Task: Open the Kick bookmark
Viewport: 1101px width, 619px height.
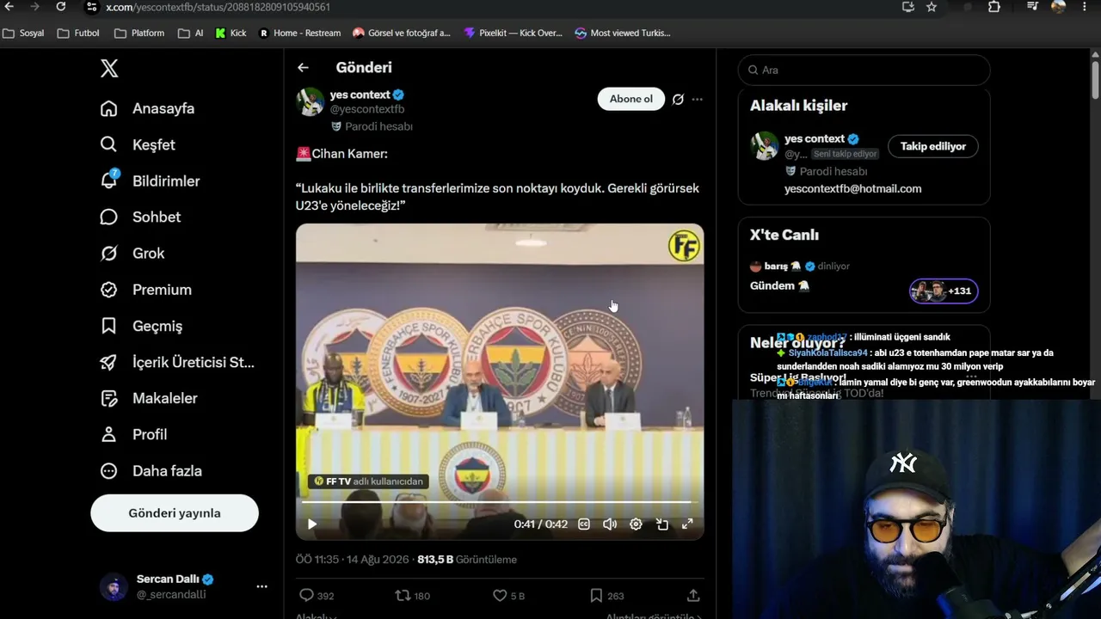Action: pos(231,33)
